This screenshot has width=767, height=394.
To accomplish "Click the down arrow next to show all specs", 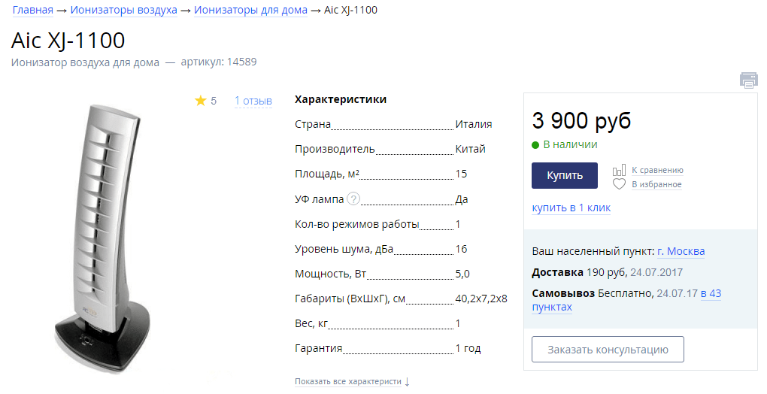I will 407,382.
